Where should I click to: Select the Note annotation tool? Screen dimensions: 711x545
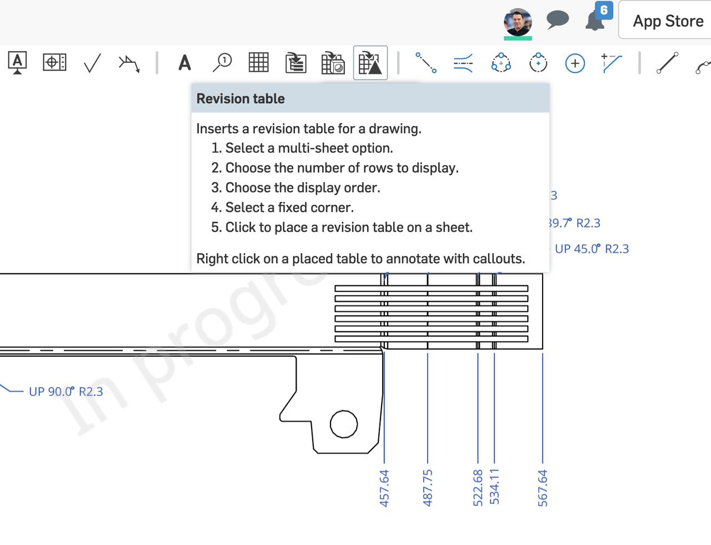17,63
